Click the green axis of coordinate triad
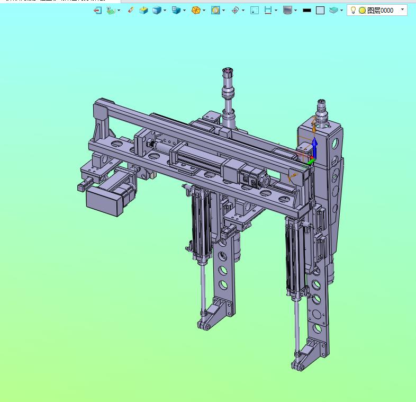This screenshot has height=402, width=416. point(311,160)
